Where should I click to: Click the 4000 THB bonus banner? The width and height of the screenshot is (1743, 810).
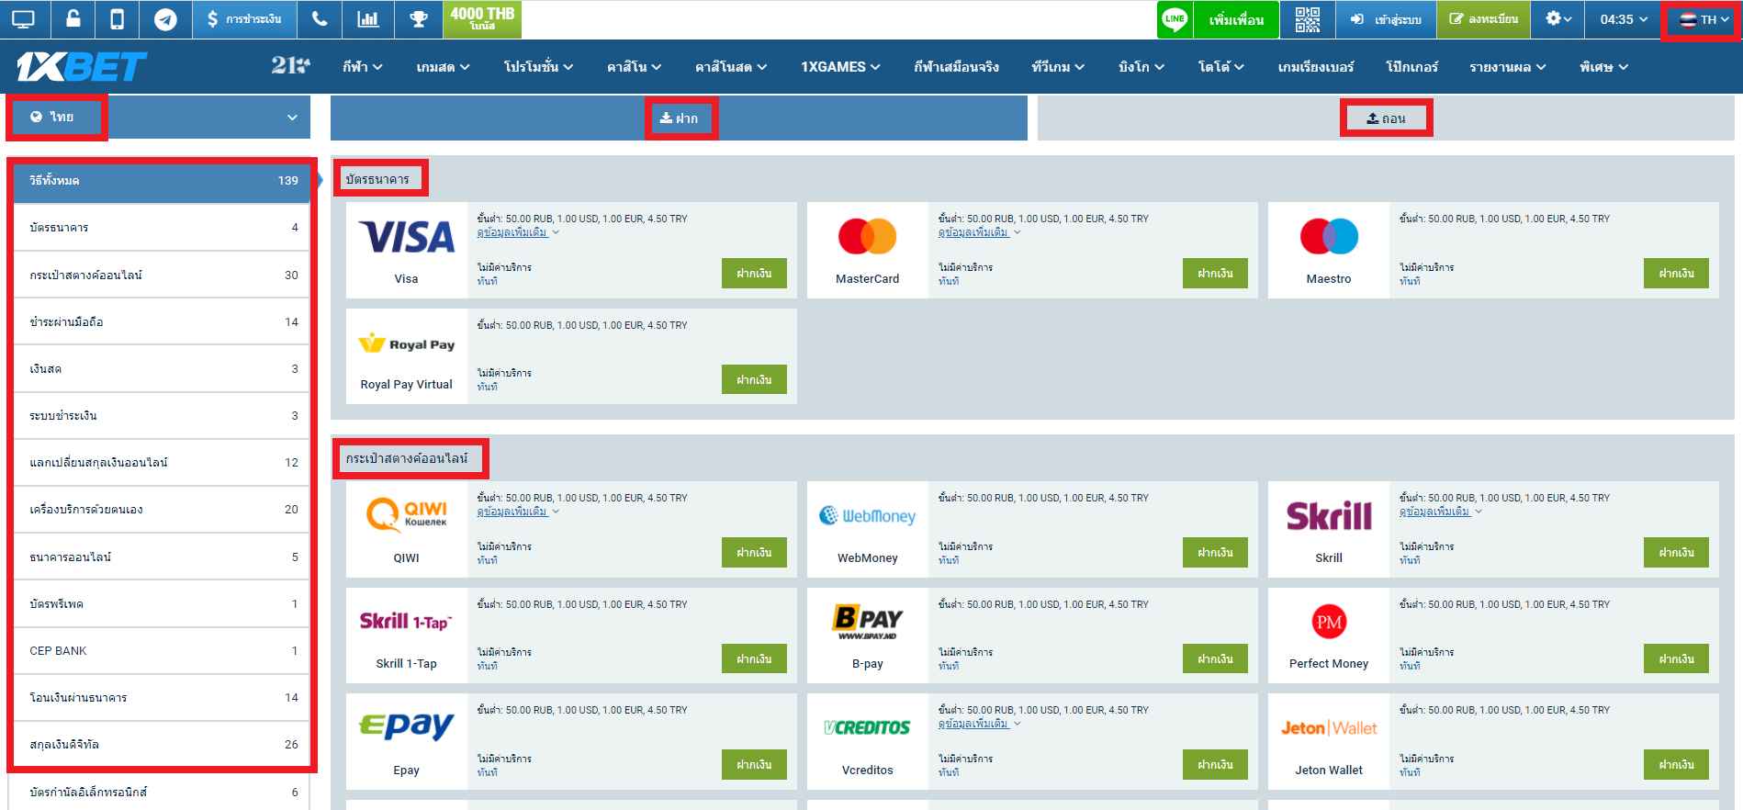[x=482, y=19]
